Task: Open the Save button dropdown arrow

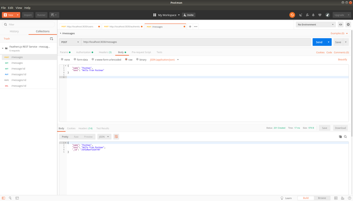Action: [x=346, y=42]
